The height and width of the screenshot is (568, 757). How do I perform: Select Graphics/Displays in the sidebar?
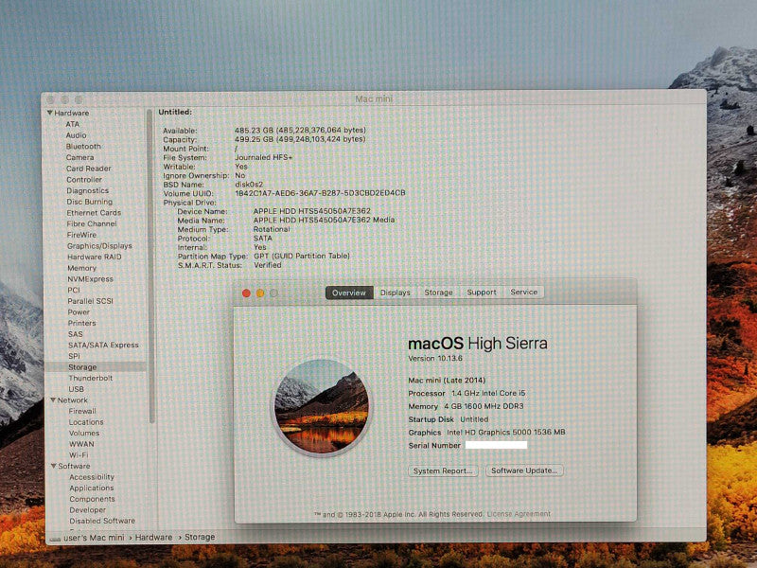(99, 246)
